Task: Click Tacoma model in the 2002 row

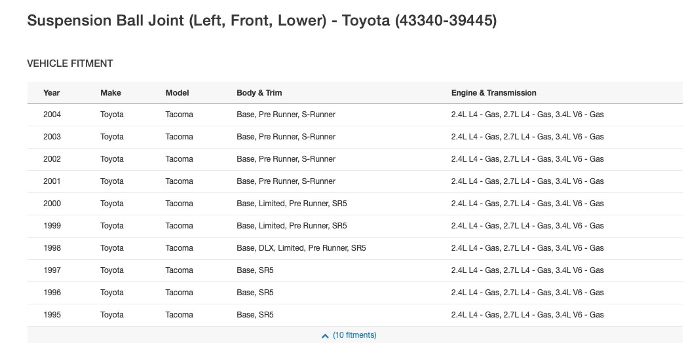Action: click(180, 159)
